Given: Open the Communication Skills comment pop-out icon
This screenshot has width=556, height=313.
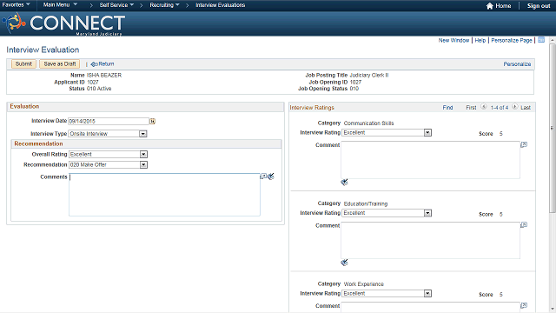Looking at the screenshot, I should (524, 144).
